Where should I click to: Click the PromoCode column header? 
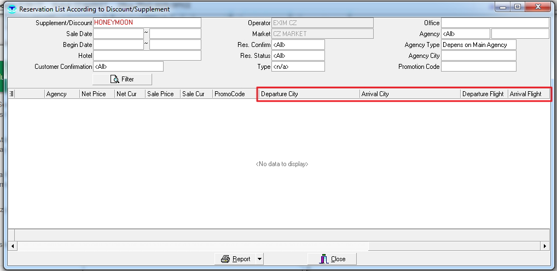click(234, 94)
